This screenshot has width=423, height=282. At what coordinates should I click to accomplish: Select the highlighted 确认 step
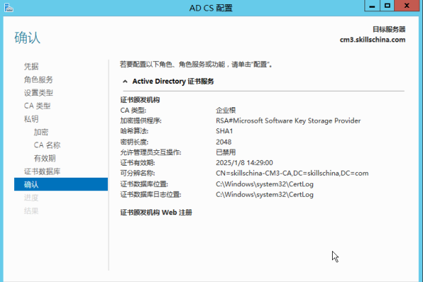point(32,185)
